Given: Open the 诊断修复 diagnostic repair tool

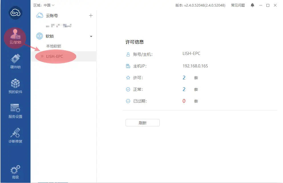Looking at the screenshot, I should point(15,135).
